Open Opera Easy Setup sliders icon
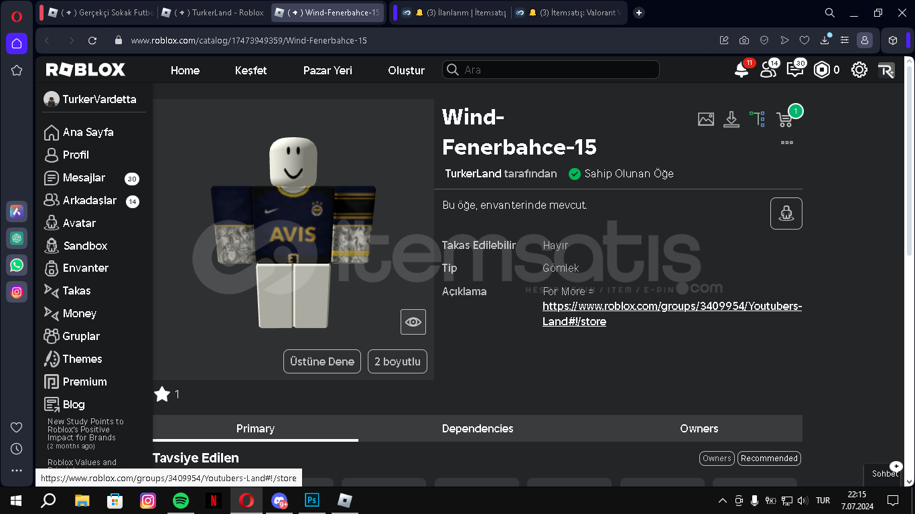The width and height of the screenshot is (915, 514). click(x=845, y=40)
